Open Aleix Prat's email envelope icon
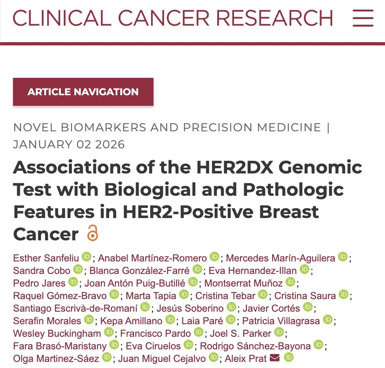Viewport: 385px width, 368px height. [x=275, y=357]
